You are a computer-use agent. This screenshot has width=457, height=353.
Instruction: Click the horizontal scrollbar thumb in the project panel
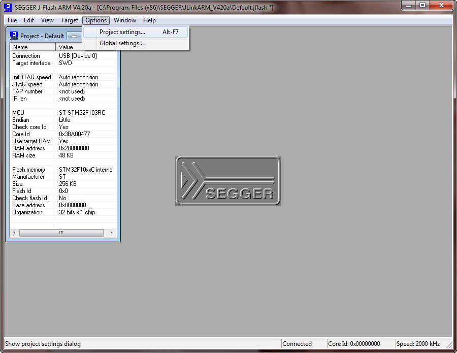[61, 233]
